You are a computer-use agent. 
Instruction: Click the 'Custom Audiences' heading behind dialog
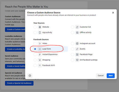13,17
